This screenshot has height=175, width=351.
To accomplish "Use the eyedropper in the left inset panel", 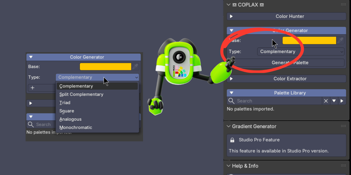I will [x=135, y=66].
